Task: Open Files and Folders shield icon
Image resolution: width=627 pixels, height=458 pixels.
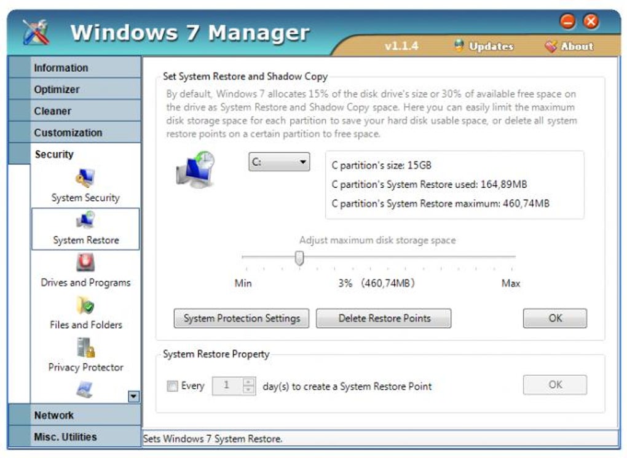Action: (x=85, y=305)
